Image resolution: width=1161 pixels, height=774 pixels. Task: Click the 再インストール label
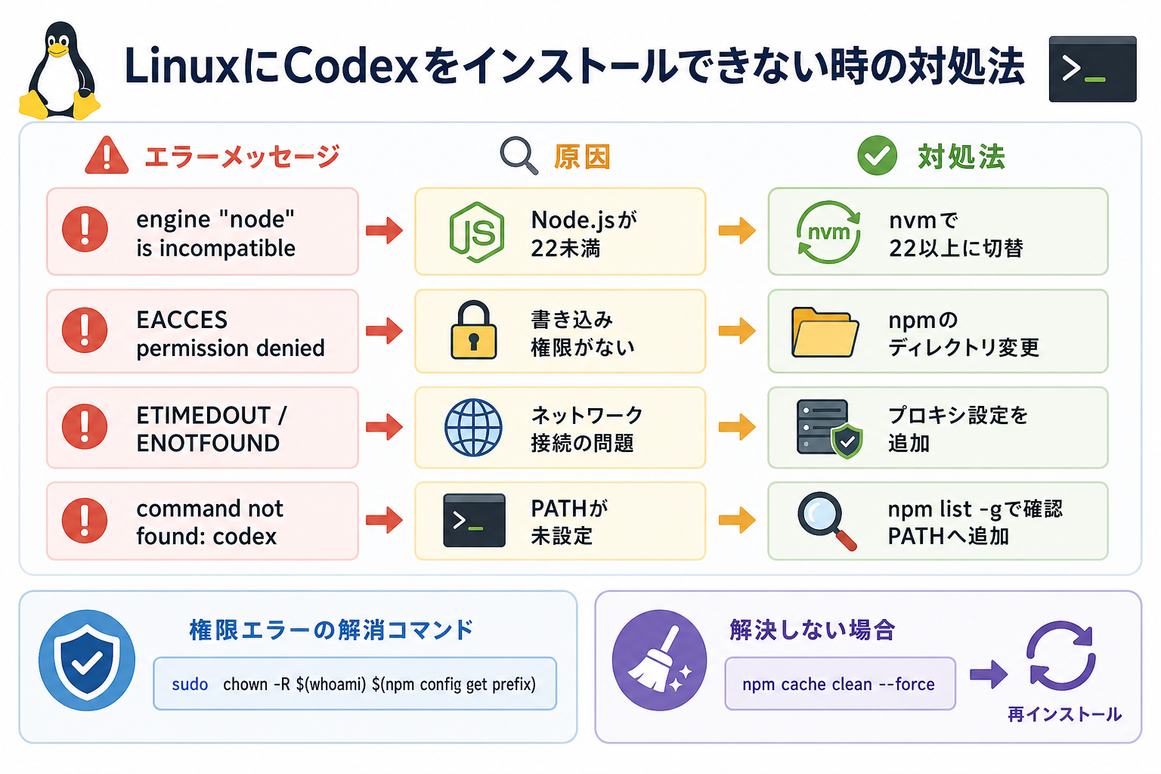pos(1064,714)
